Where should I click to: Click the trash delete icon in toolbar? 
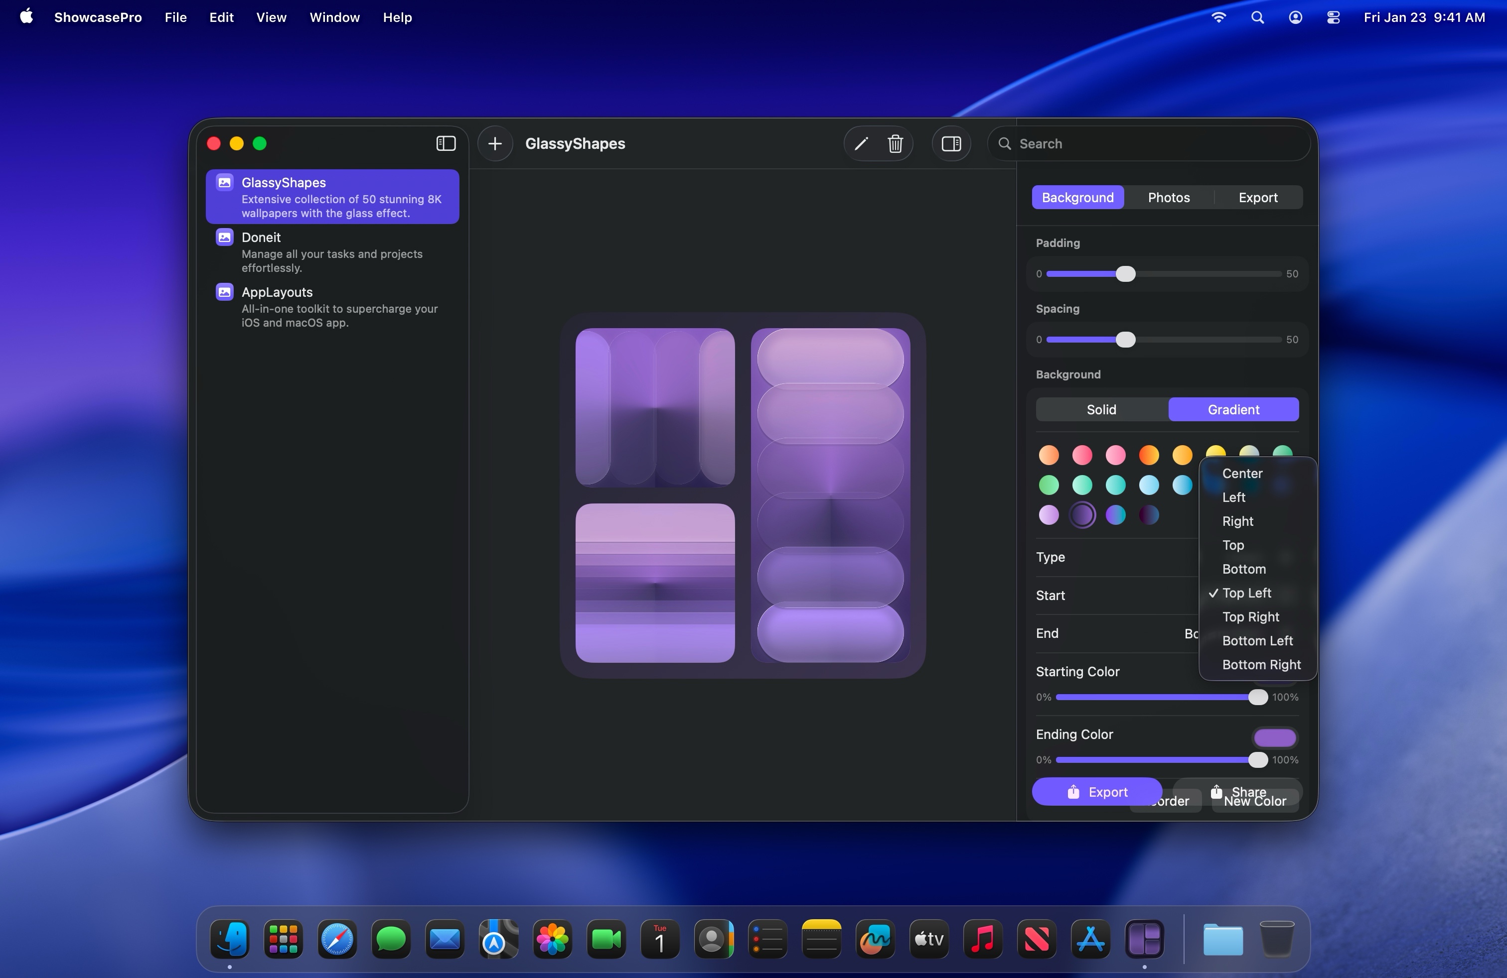pyautogui.click(x=896, y=143)
